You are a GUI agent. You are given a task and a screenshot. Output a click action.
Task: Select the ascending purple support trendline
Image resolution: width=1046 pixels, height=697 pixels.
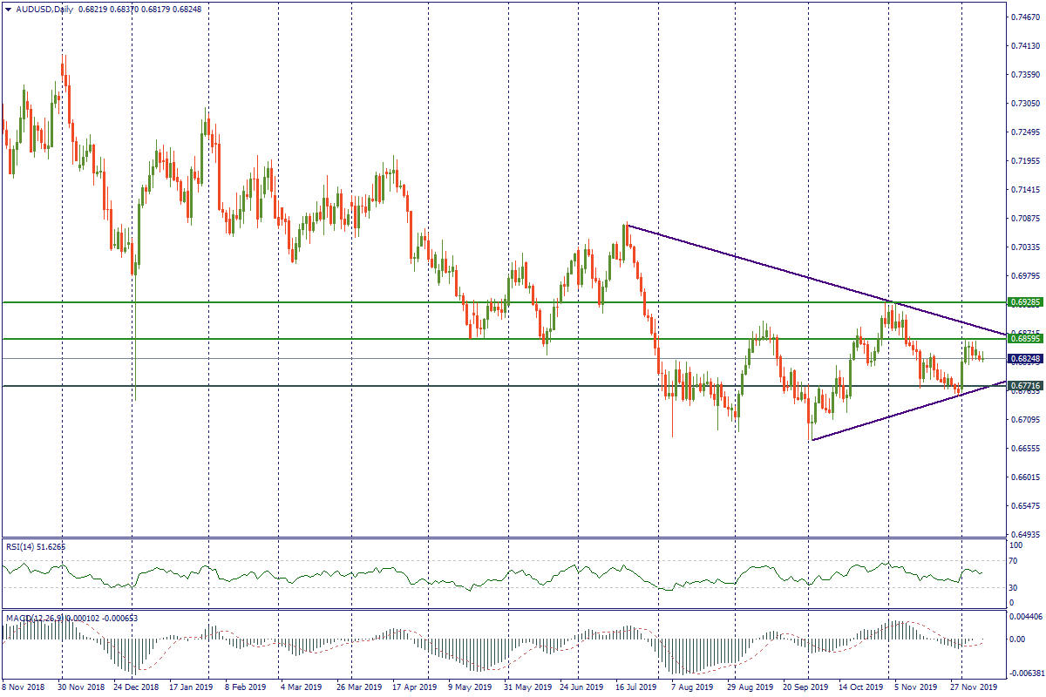click(x=898, y=414)
